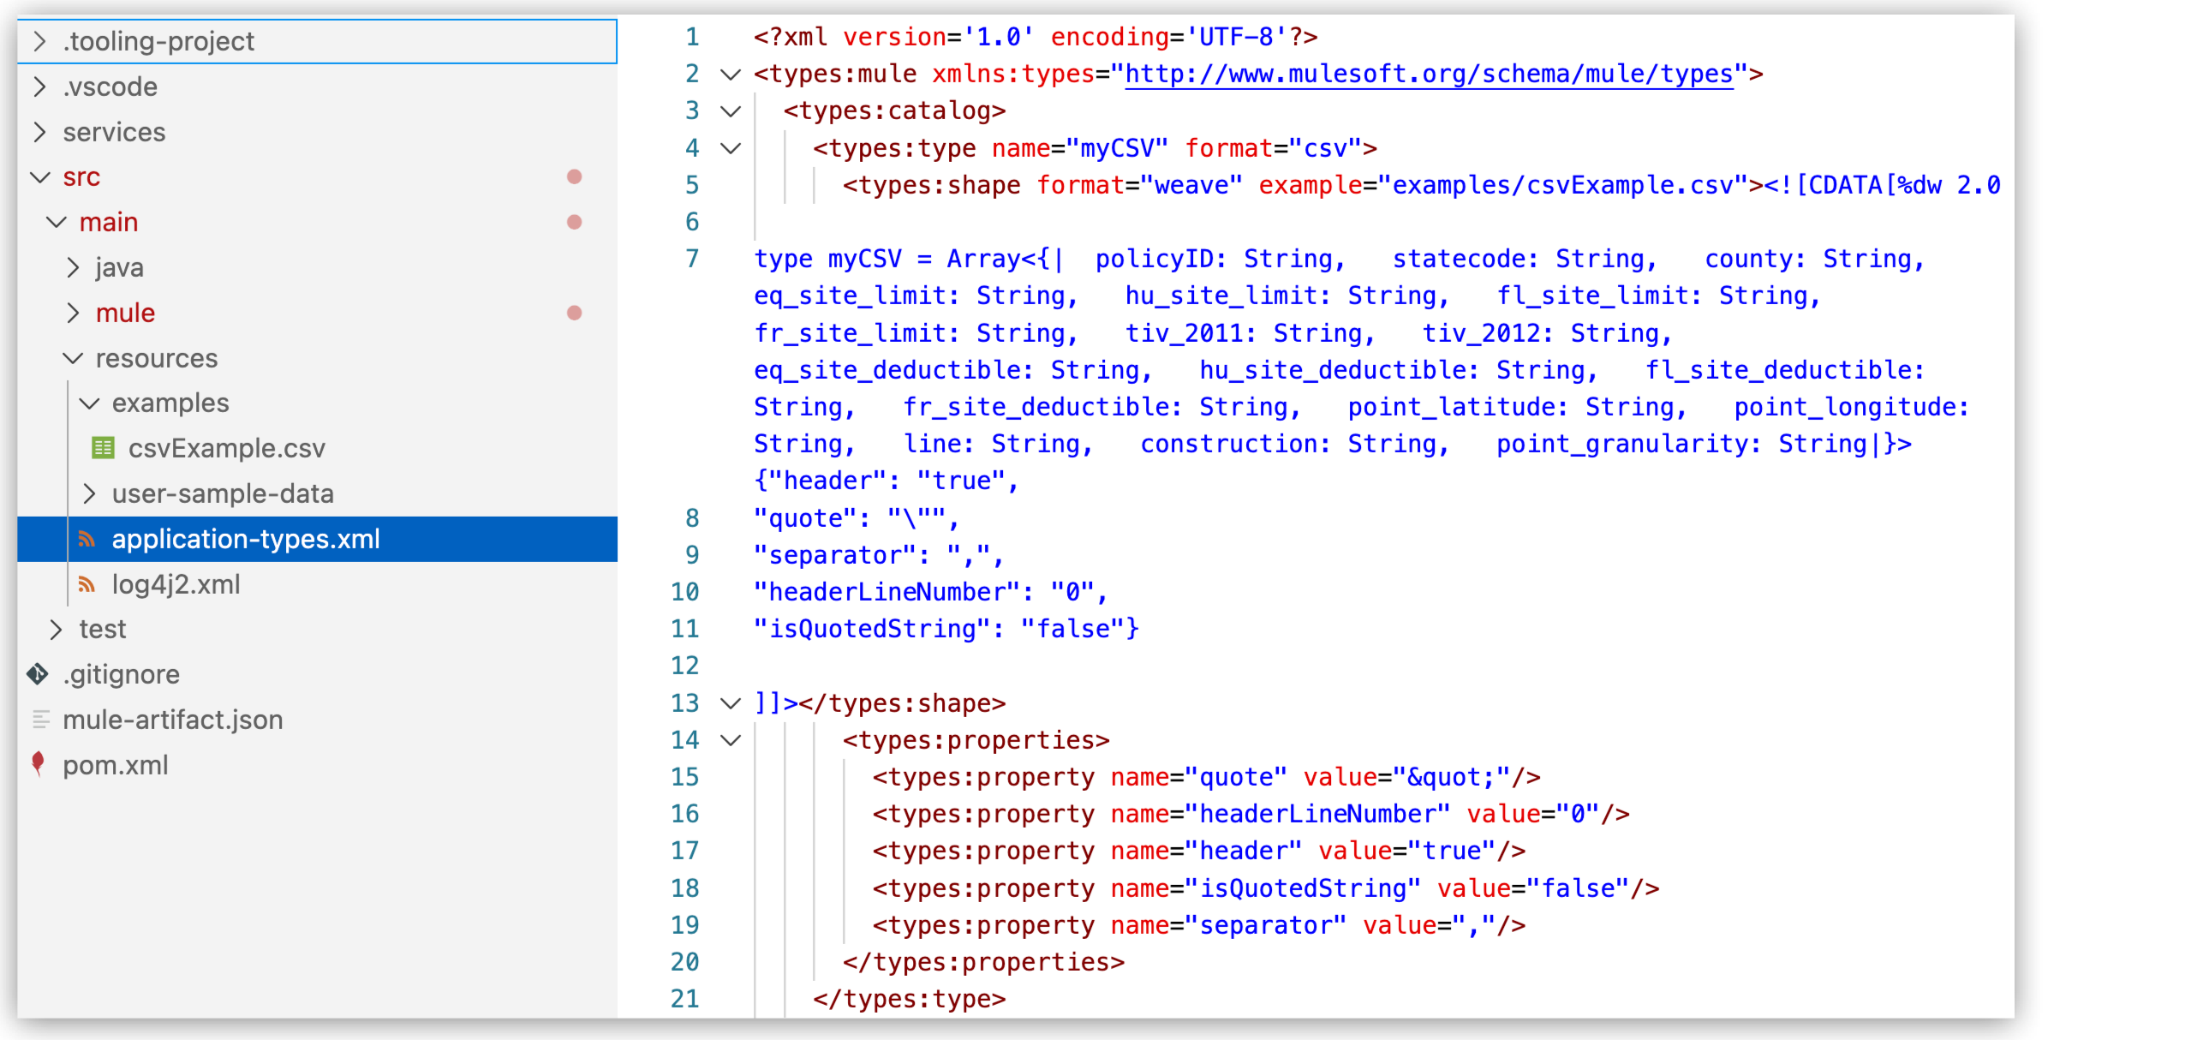Viewport: 2203px width, 1040px height.
Task: Collapse the types:catalog fold arrow on line 3
Action: click(731, 111)
